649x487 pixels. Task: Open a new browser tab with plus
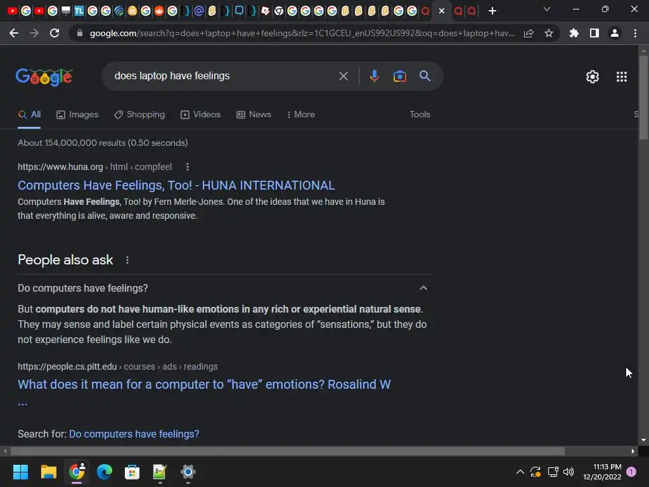(x=492, y=11)
